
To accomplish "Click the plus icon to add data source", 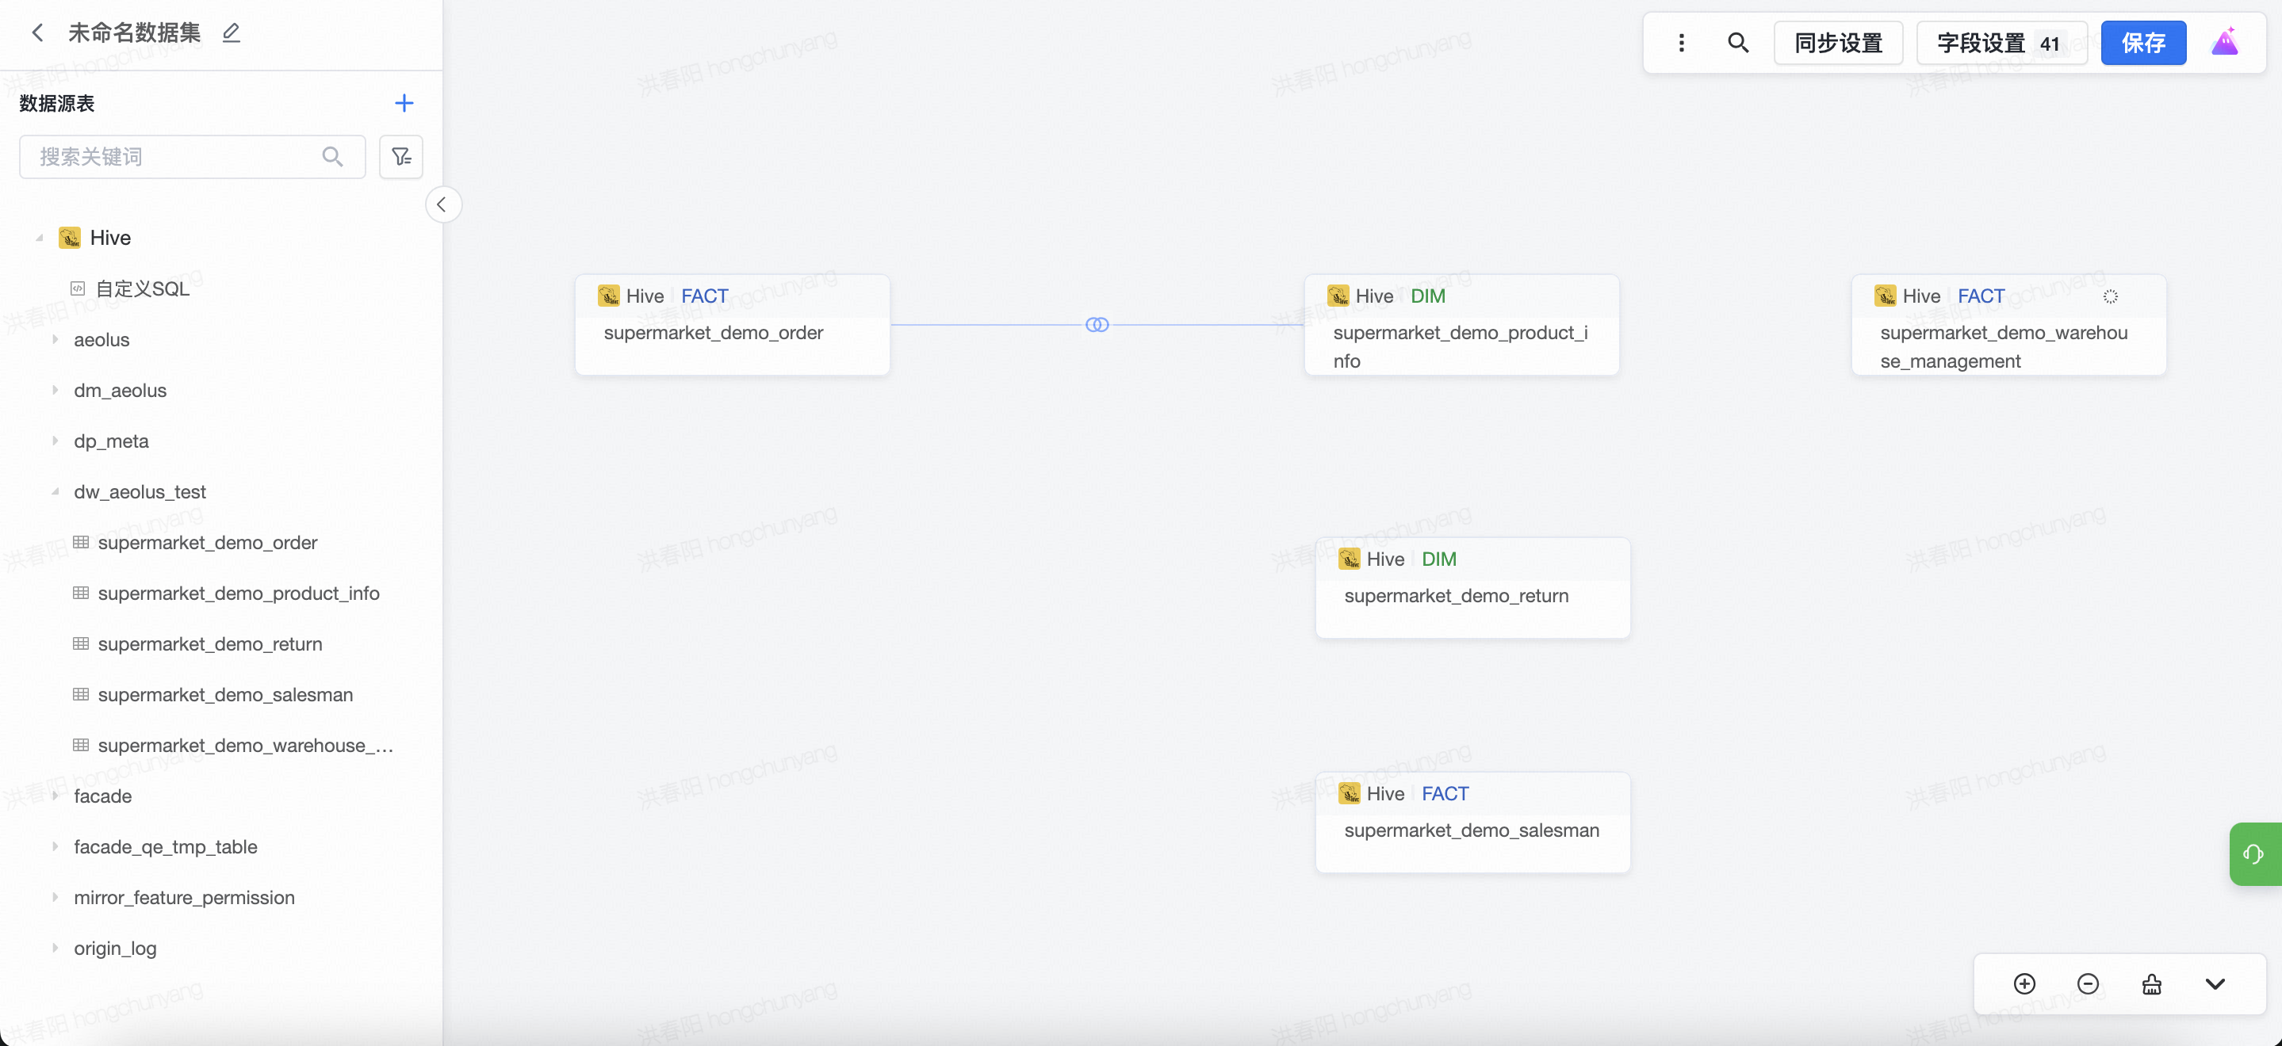I will click(404, 103).
